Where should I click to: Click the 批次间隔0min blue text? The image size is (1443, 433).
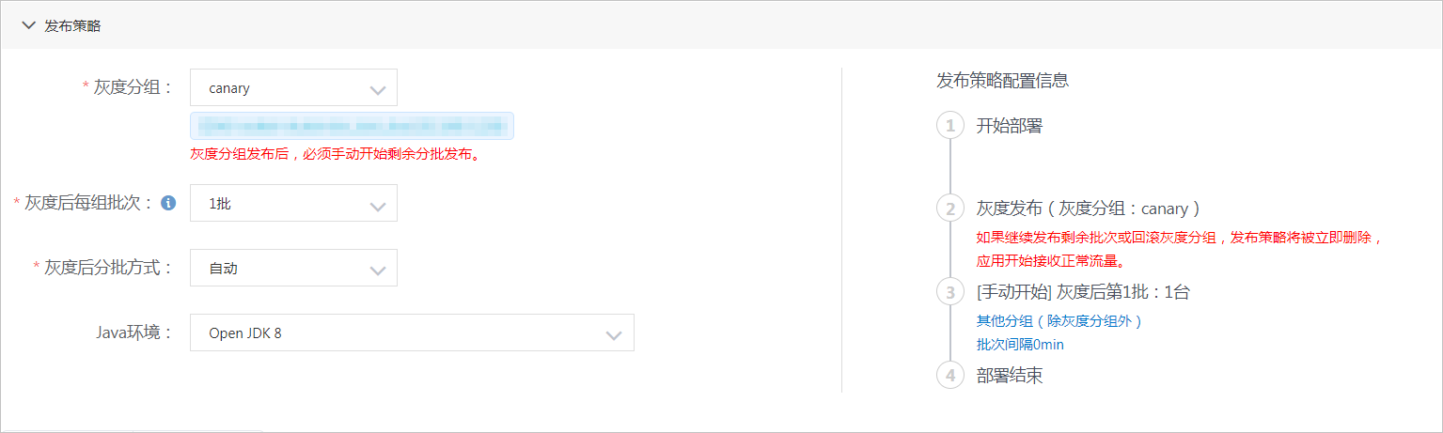(x=1020, y=345)
